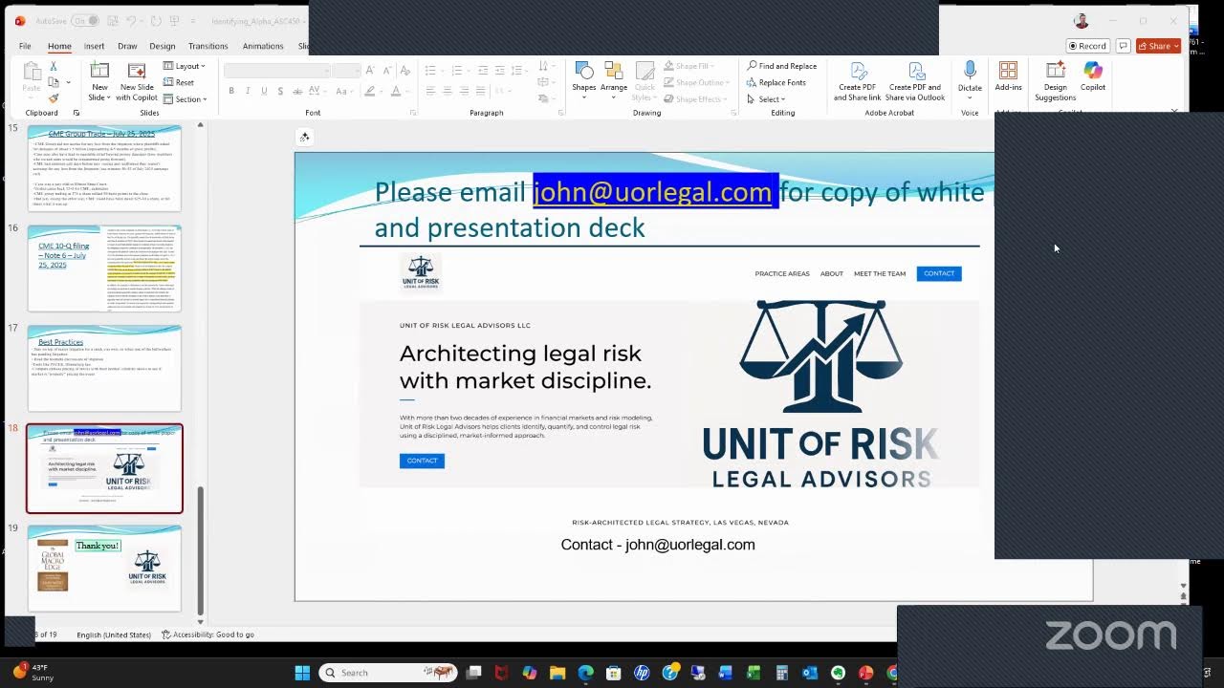Switch to the Draw tab
This screenshot has height=688, width=1224.
pos(127,46)
